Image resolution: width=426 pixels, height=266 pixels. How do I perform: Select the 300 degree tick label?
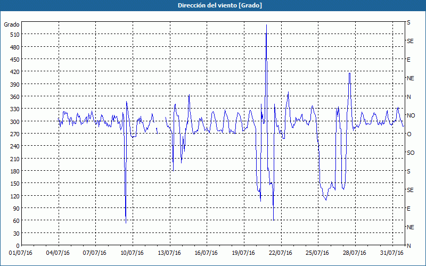(15, 122)
